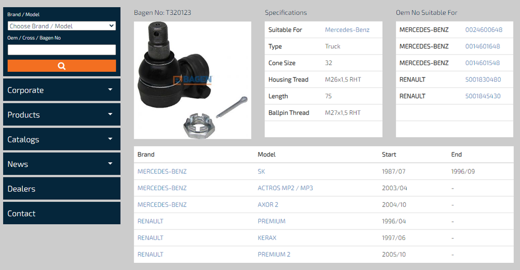Screen dimensions: 520x270
Task: Open OEM number 0014601648 link
Action: [482, 46]
